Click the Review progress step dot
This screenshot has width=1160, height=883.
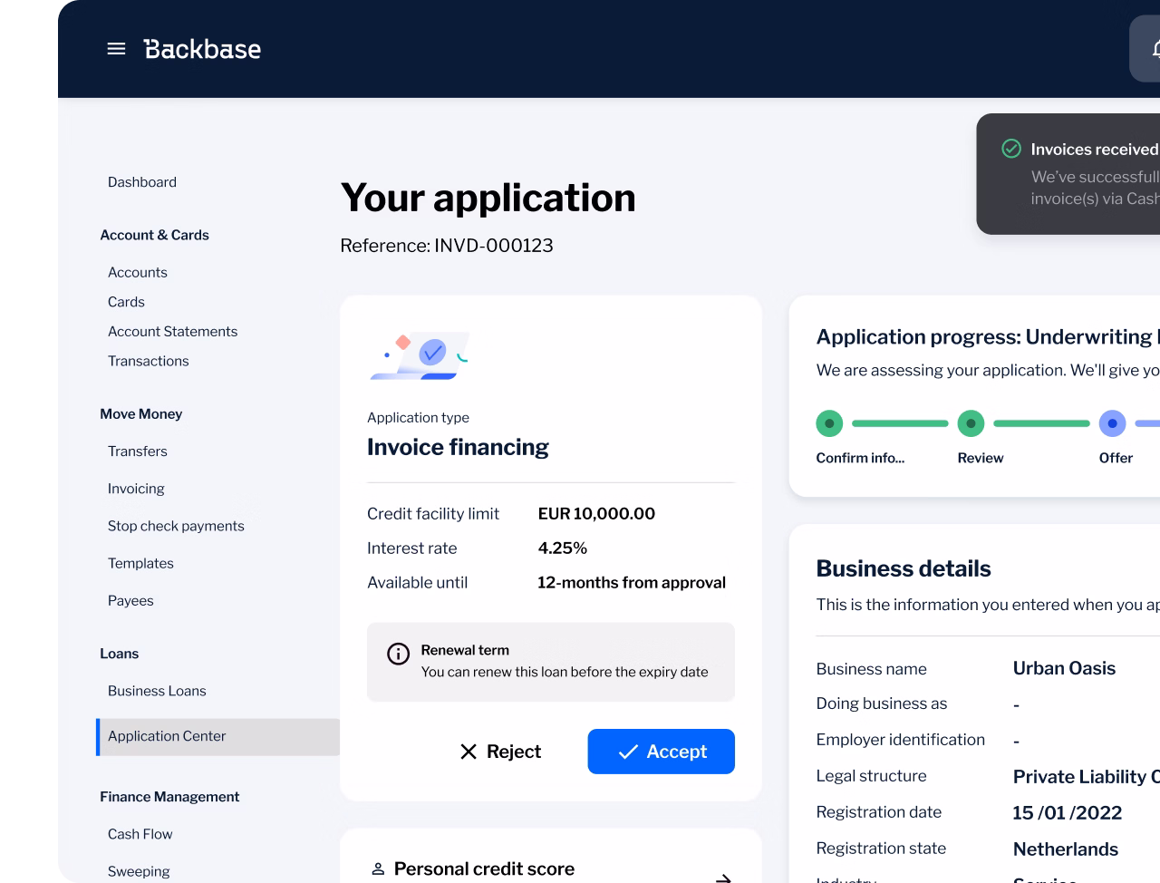click(x=971, y=423)
